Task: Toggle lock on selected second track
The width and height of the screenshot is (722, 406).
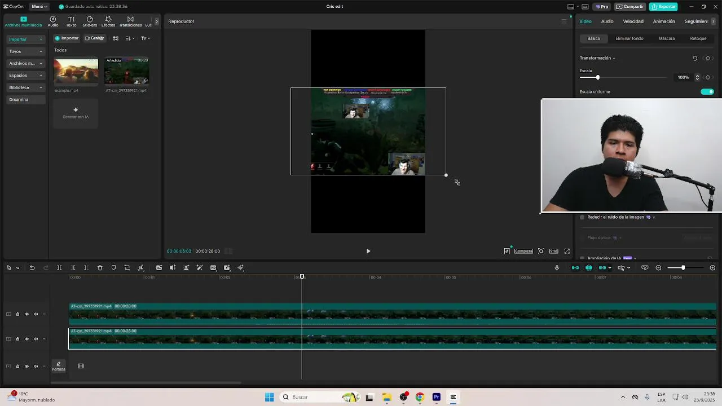Action: (x=17, y=339)
